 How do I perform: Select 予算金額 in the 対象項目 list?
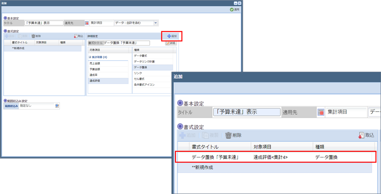click(x=108, y=69)
